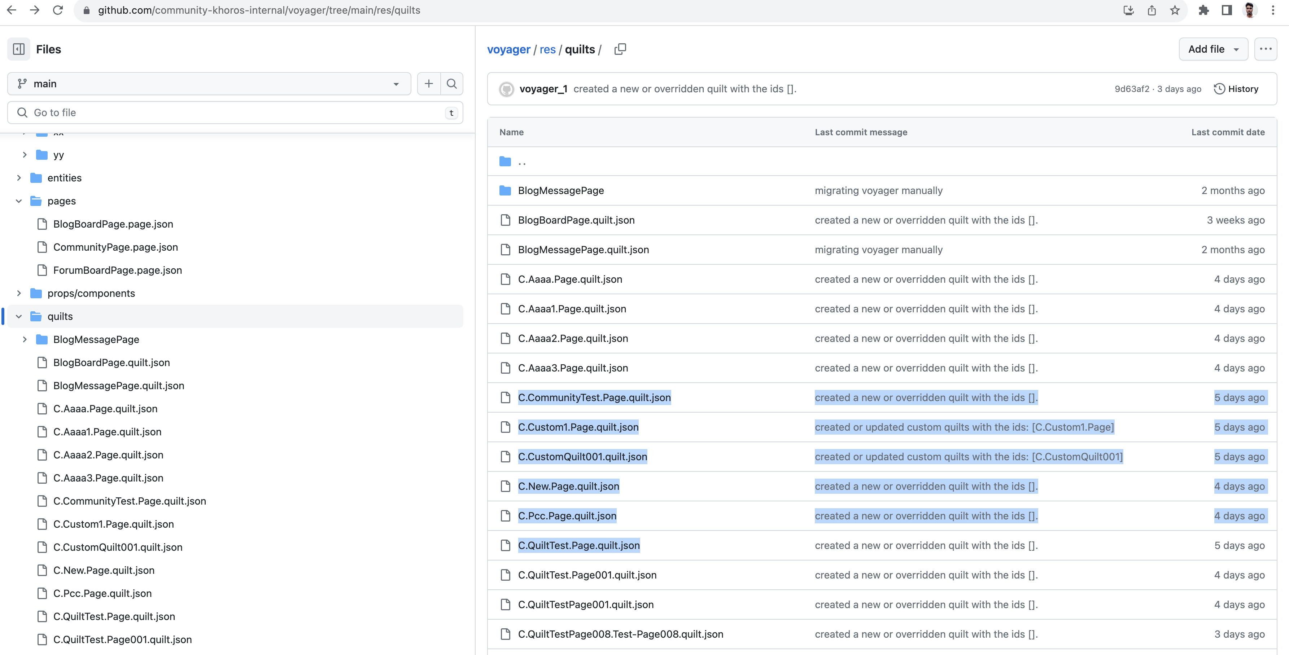Copy the path with the copy icon

click(620, 49)
